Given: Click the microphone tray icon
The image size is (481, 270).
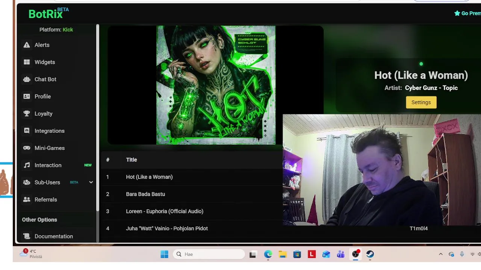Looking at the screenshot, I should point(462,254).
